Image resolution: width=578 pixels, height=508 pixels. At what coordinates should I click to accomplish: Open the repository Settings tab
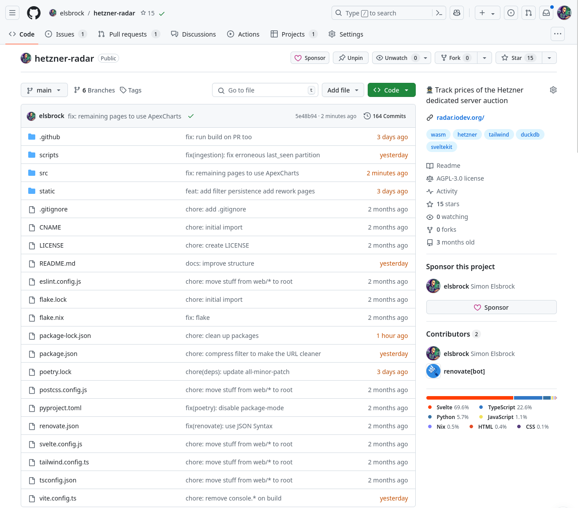[x=346, y=34]
